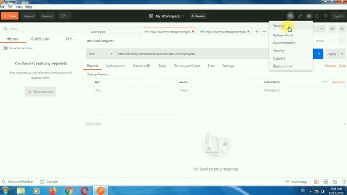Switch to the History sidebar tab
Viewport: 347px width, 195px height.
point(12,39)
